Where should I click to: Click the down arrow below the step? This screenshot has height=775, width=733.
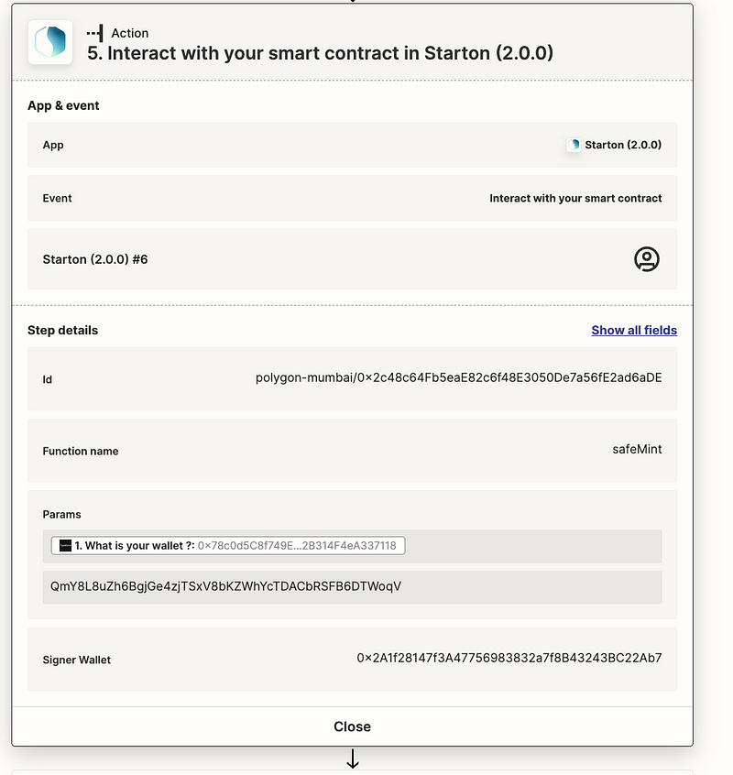click(x=353, y=759)
